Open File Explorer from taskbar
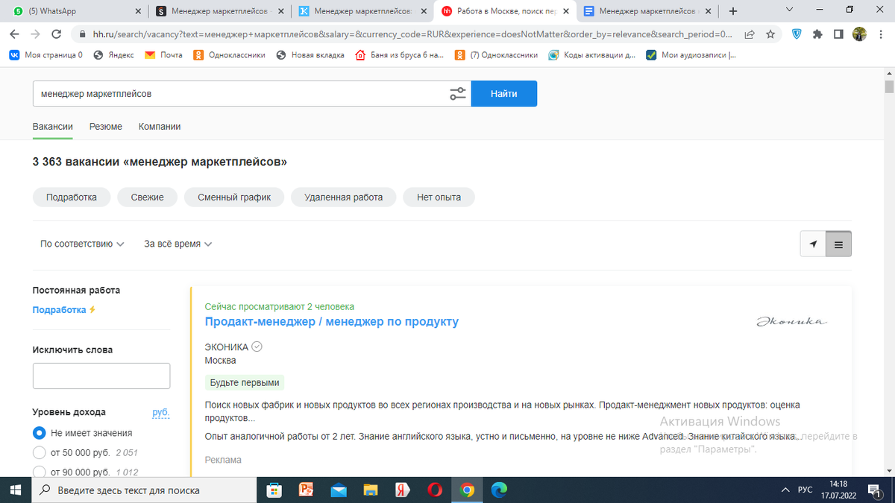The image size is (895, 503). (x=371, y=490)
